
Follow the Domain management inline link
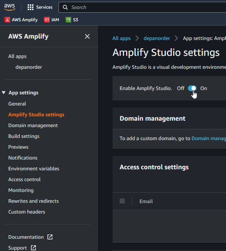tap(209, 138)
